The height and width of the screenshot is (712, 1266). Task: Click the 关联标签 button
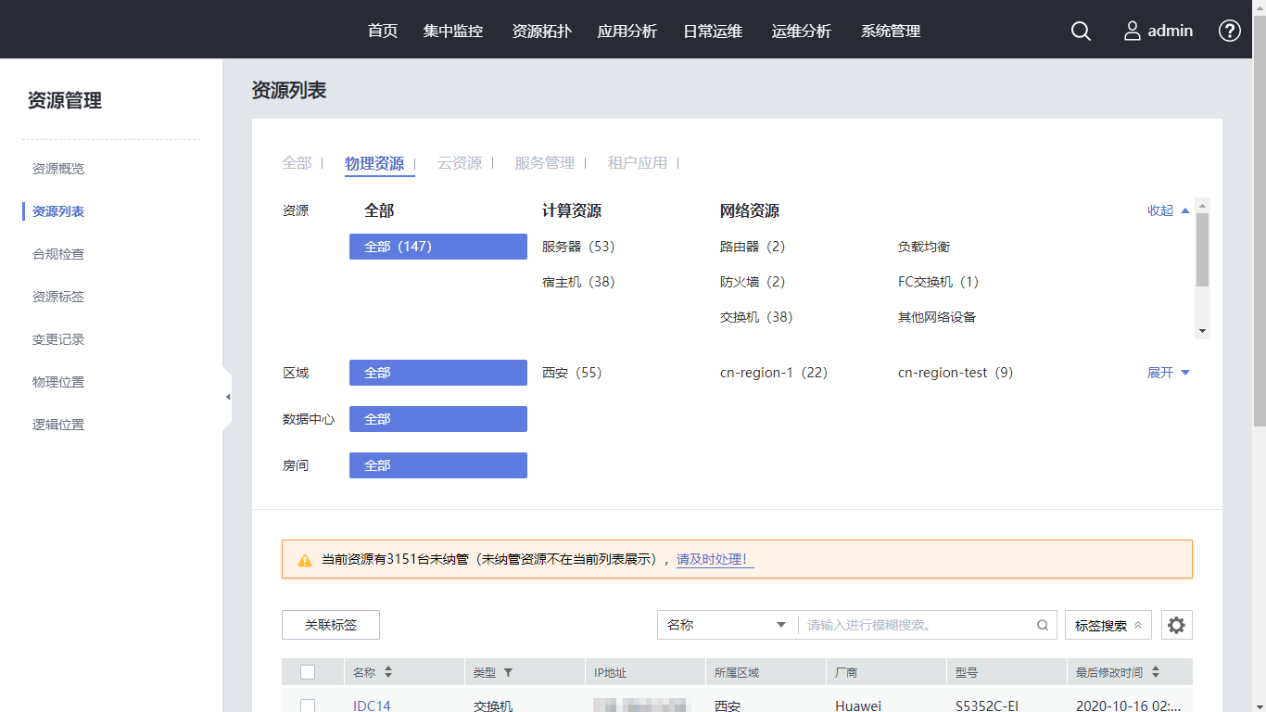point(331,625)
